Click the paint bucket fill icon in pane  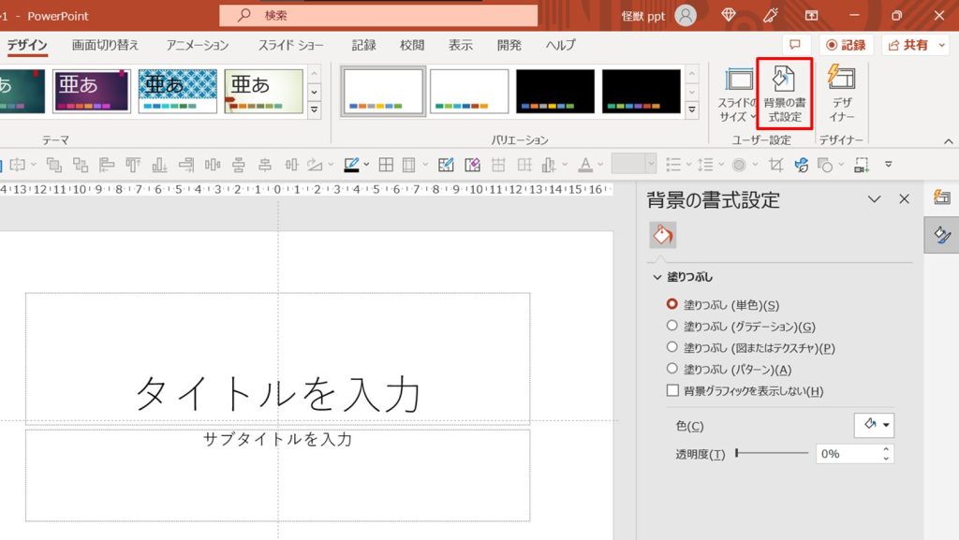662,235
